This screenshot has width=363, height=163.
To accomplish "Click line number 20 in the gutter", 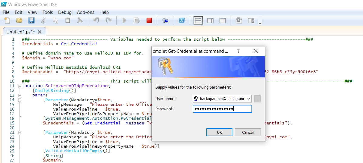I will tap(12, 128).
